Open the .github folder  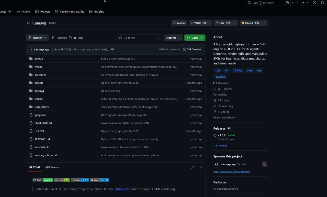pyautogui.click(x=39, y=59)
